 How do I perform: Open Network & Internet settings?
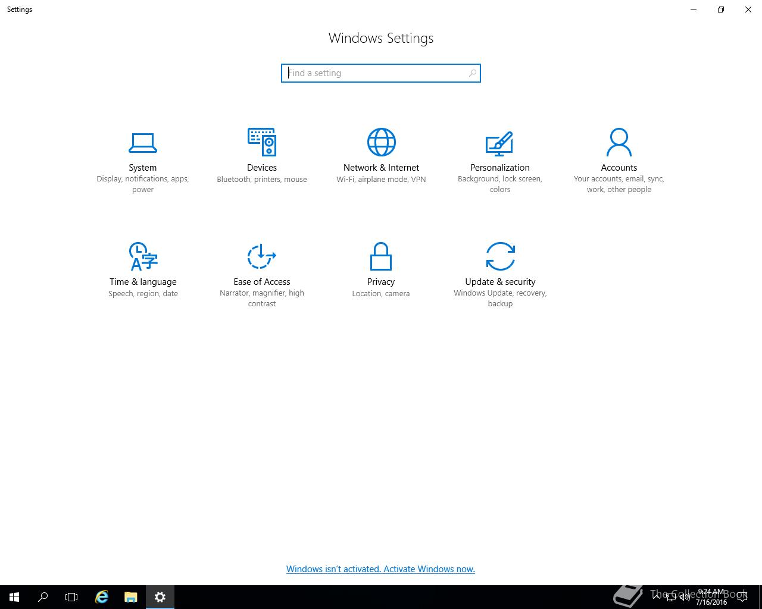click(x=381, y=156)
